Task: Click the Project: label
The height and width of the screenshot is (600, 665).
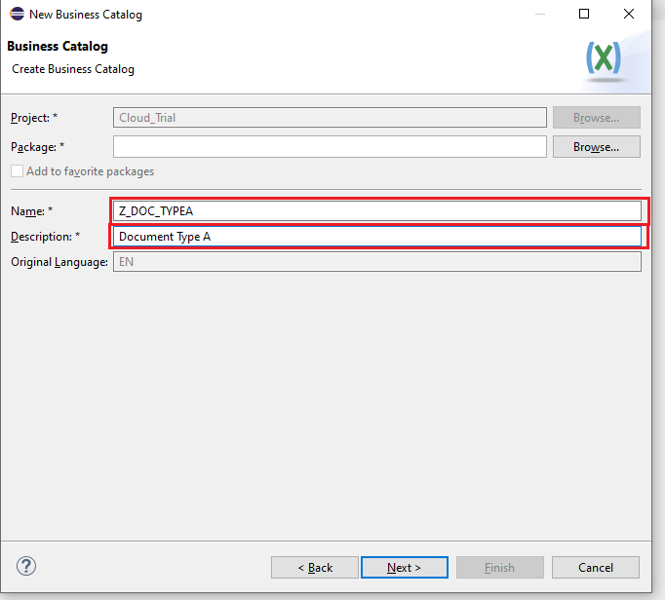Action: 34,118
